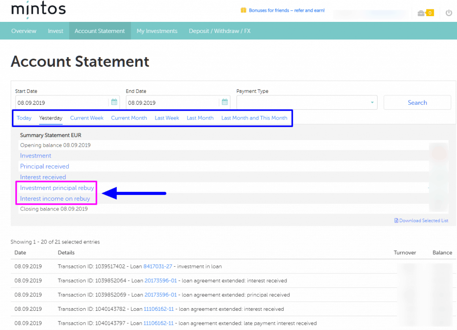Click the Search button
The height and width of the screenshot is (330, 457).
point(417,102)
